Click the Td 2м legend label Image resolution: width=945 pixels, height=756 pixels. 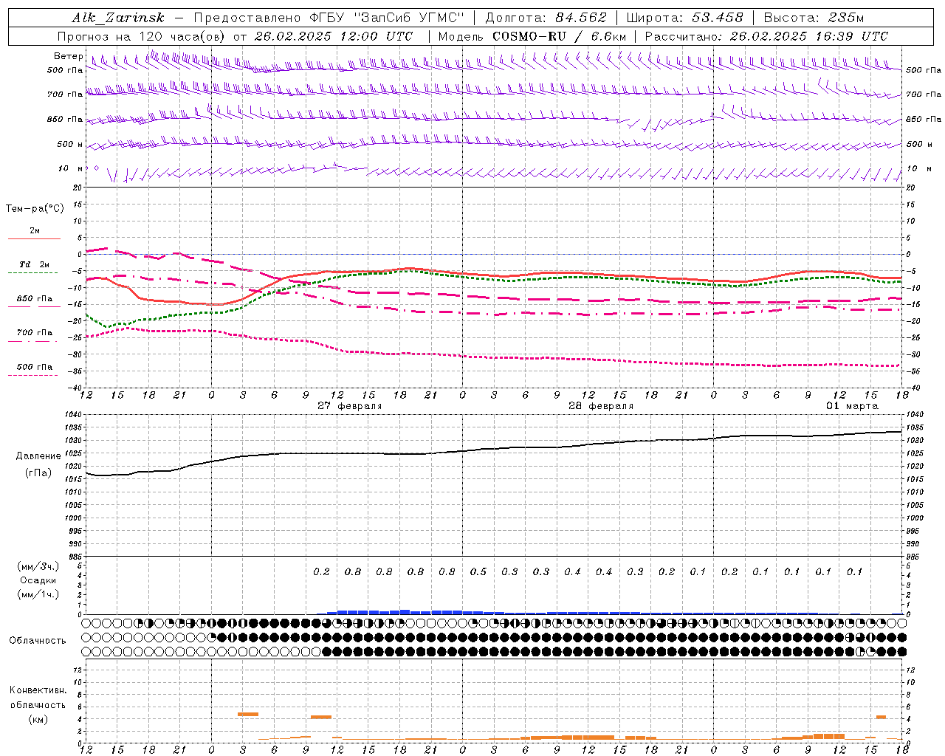coord(35,264)
